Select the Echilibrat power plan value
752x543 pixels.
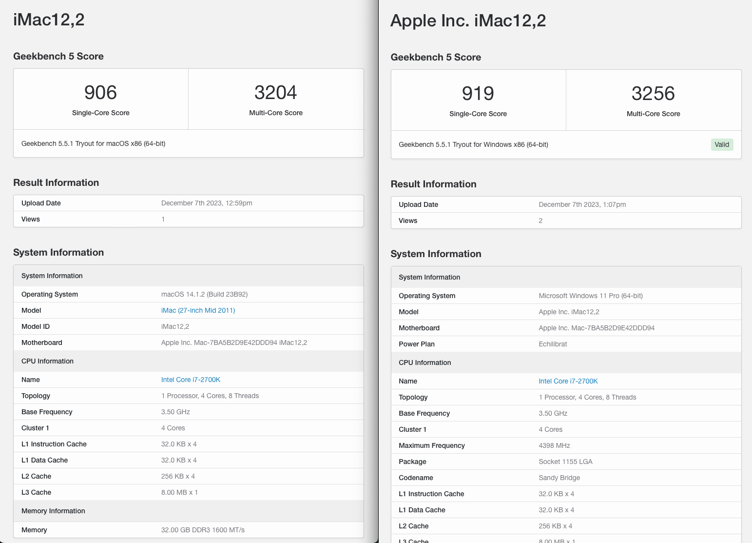pyautogui.click(x=553, y=344)
